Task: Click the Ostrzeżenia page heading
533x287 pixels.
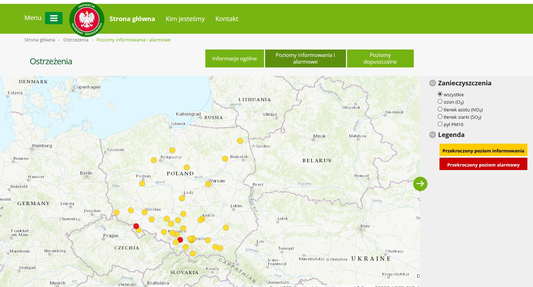Action: click(51, 61)
